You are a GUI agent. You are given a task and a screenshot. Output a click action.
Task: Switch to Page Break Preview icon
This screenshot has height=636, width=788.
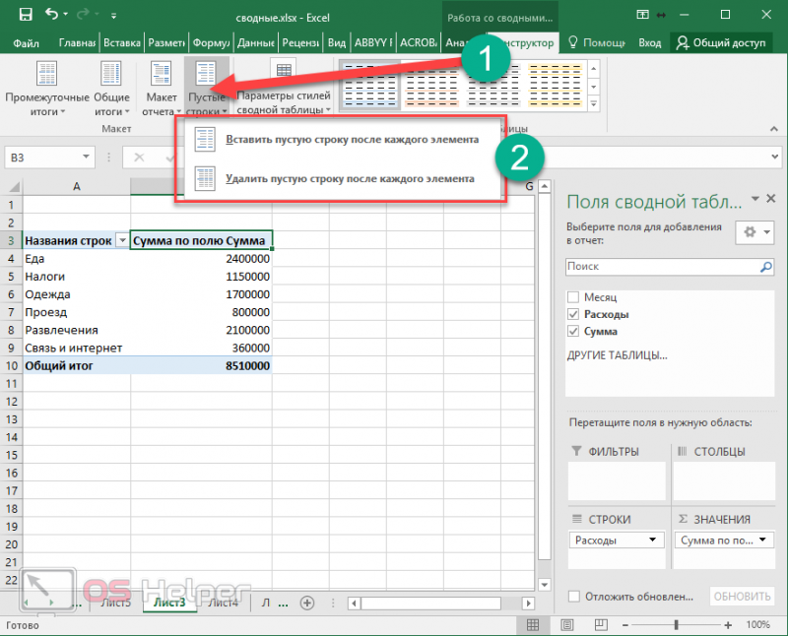click(601, 625)
